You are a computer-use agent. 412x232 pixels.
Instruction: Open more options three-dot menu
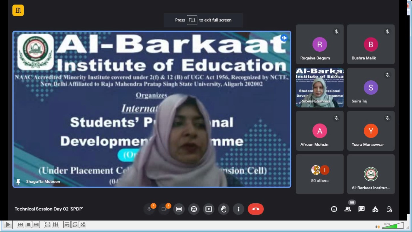click(x=239, y=209)
